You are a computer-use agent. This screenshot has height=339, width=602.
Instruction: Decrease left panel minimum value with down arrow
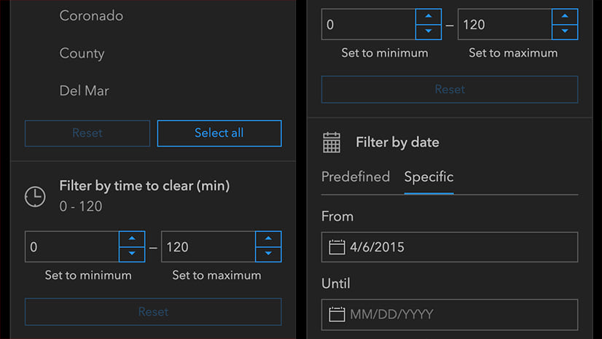tap(132, 254)
